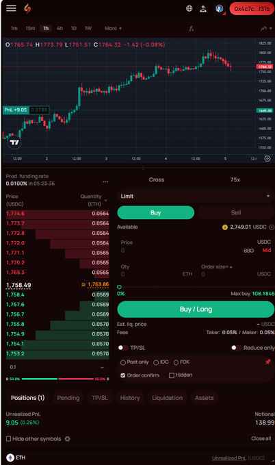The height and width of the screenshot is (465, 275).
Task: Uncheck the Order confirm checkbox
Action: pos(123,375)
